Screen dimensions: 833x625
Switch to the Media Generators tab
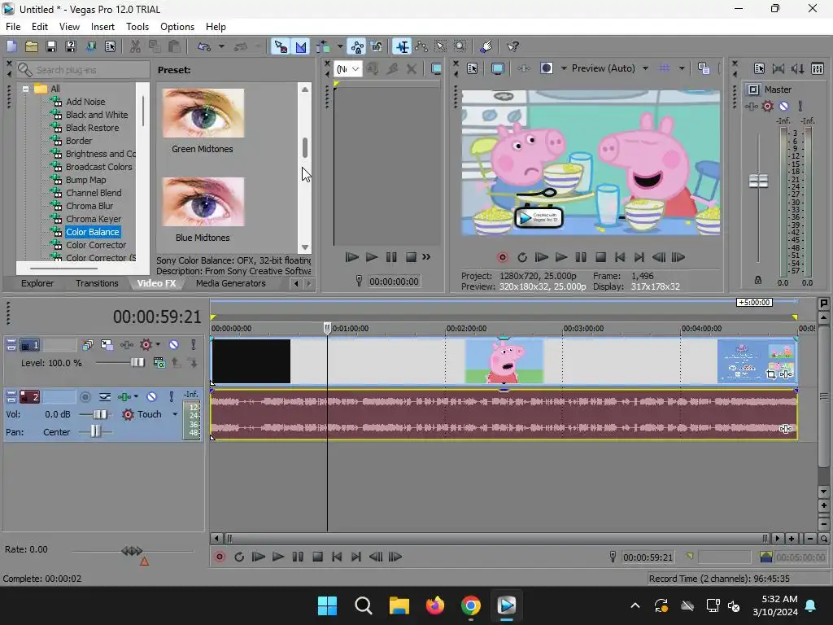[230, 283]
